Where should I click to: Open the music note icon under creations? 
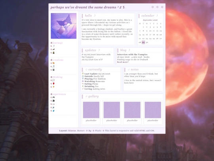tap(53, 66)
